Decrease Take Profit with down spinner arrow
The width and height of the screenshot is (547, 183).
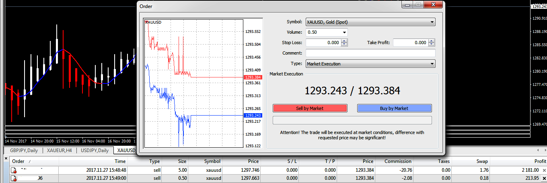point(432,45)
